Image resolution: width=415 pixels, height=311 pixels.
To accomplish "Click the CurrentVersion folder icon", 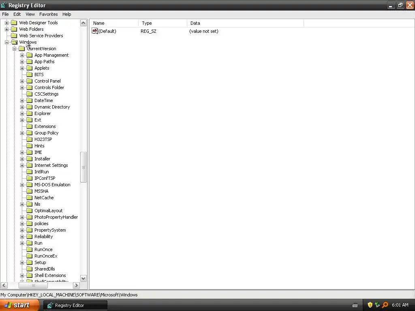I will (x=22, y=49).
